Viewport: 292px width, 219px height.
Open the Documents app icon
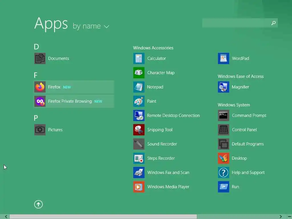click(40, 58)
